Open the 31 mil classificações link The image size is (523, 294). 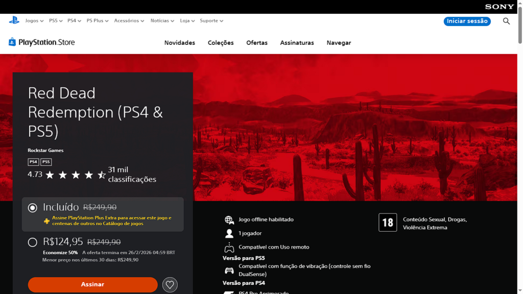131,175
